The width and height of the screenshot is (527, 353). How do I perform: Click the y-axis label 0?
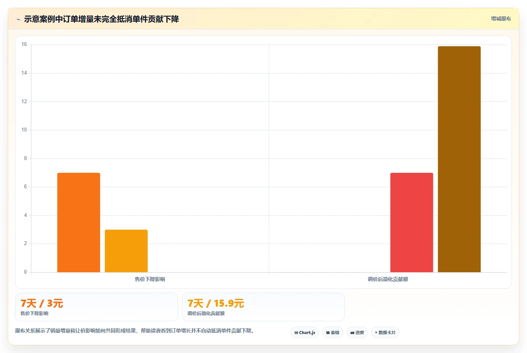[x=26, y=272]
